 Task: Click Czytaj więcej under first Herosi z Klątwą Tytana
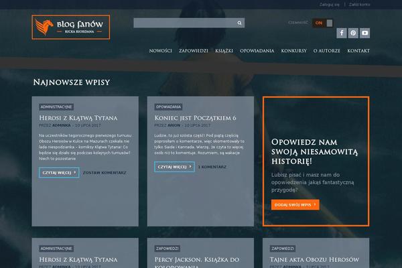click(x=59, y=173)
